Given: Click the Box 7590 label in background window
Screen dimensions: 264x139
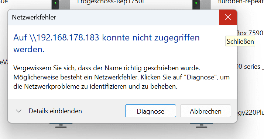Looking at the screenshot, I should pyautogui.click(x=250, y=33).
